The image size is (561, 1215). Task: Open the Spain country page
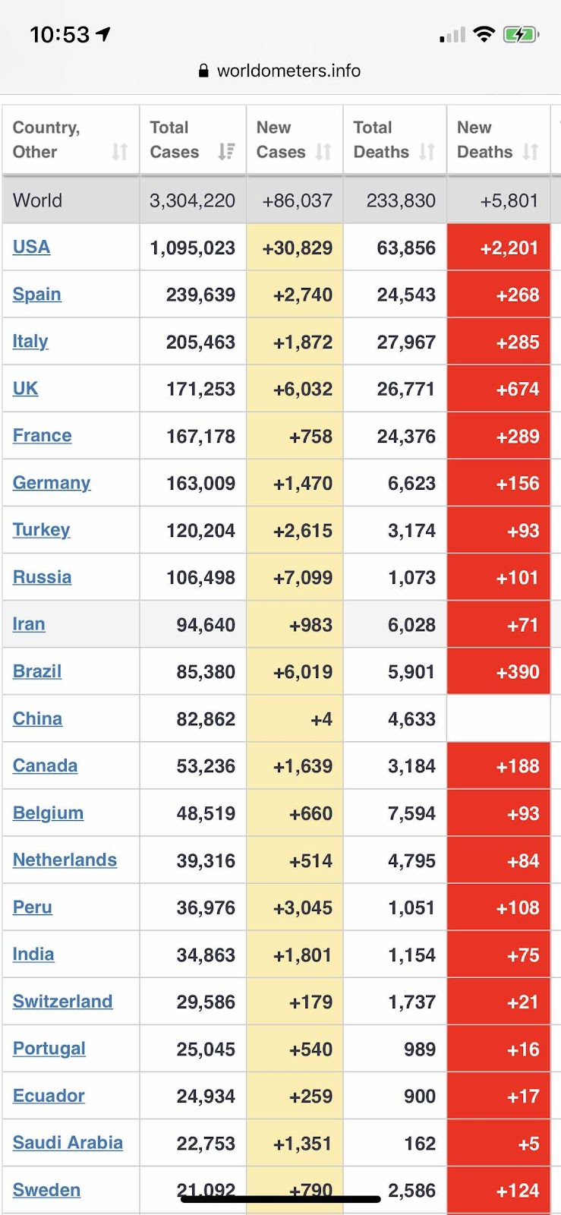click(x=36, y=294)
